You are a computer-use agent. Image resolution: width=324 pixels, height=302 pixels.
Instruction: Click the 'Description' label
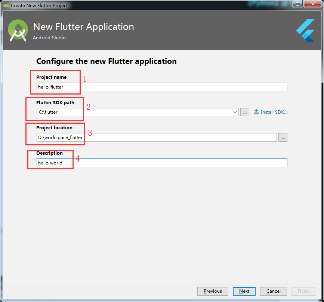(50, 153)
